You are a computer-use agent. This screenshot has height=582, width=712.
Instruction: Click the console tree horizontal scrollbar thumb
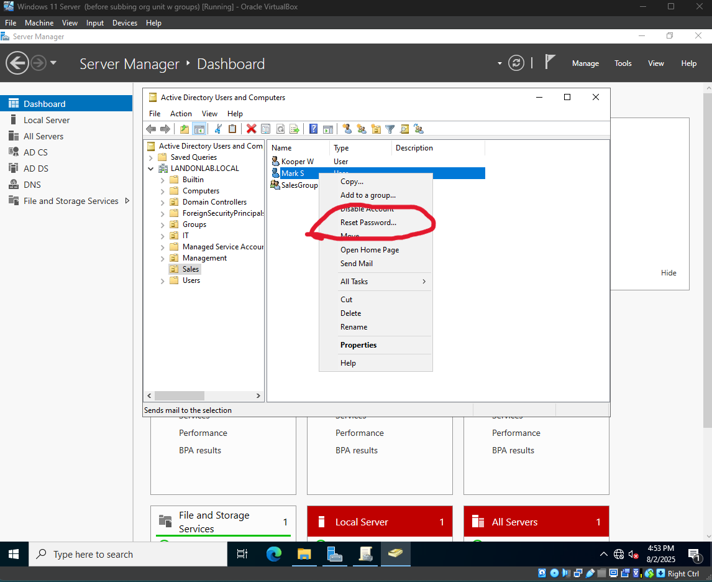click(x=180, y=395)
